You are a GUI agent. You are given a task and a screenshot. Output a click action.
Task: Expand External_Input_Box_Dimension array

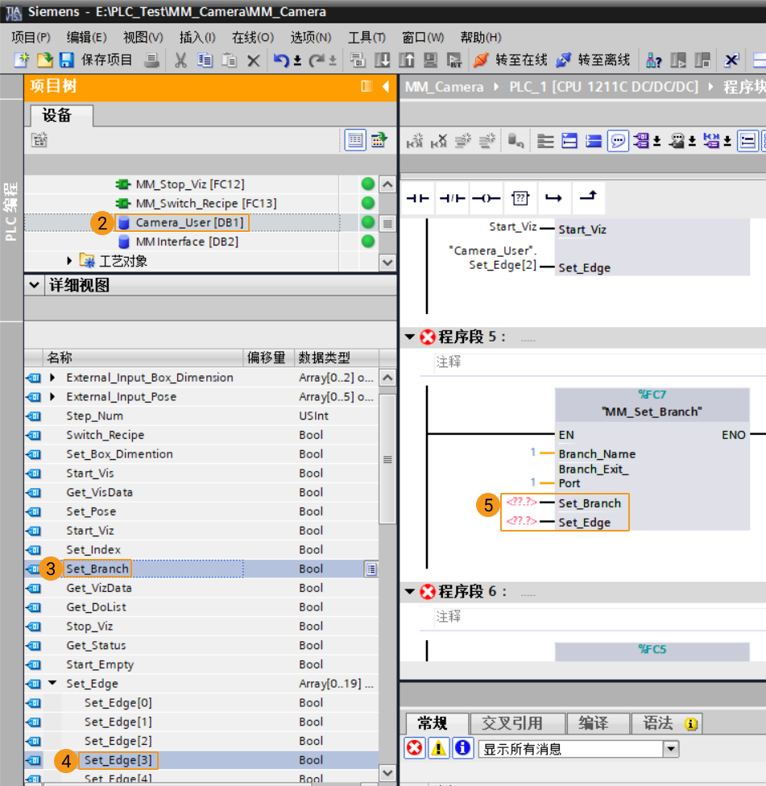52,378
